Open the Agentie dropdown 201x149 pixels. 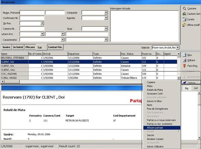pos(106,18)
